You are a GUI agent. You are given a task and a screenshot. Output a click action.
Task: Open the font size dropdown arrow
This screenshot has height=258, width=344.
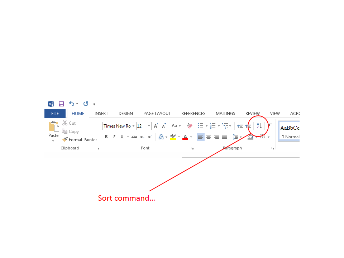[149, 126]
